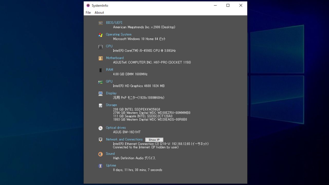Click the Storage hard drive icon

pos(100,105)
